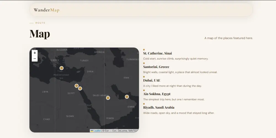Screen dimensions: 276x138
Task: Click the YEMEN label on the map
Action: click(110, 118)
